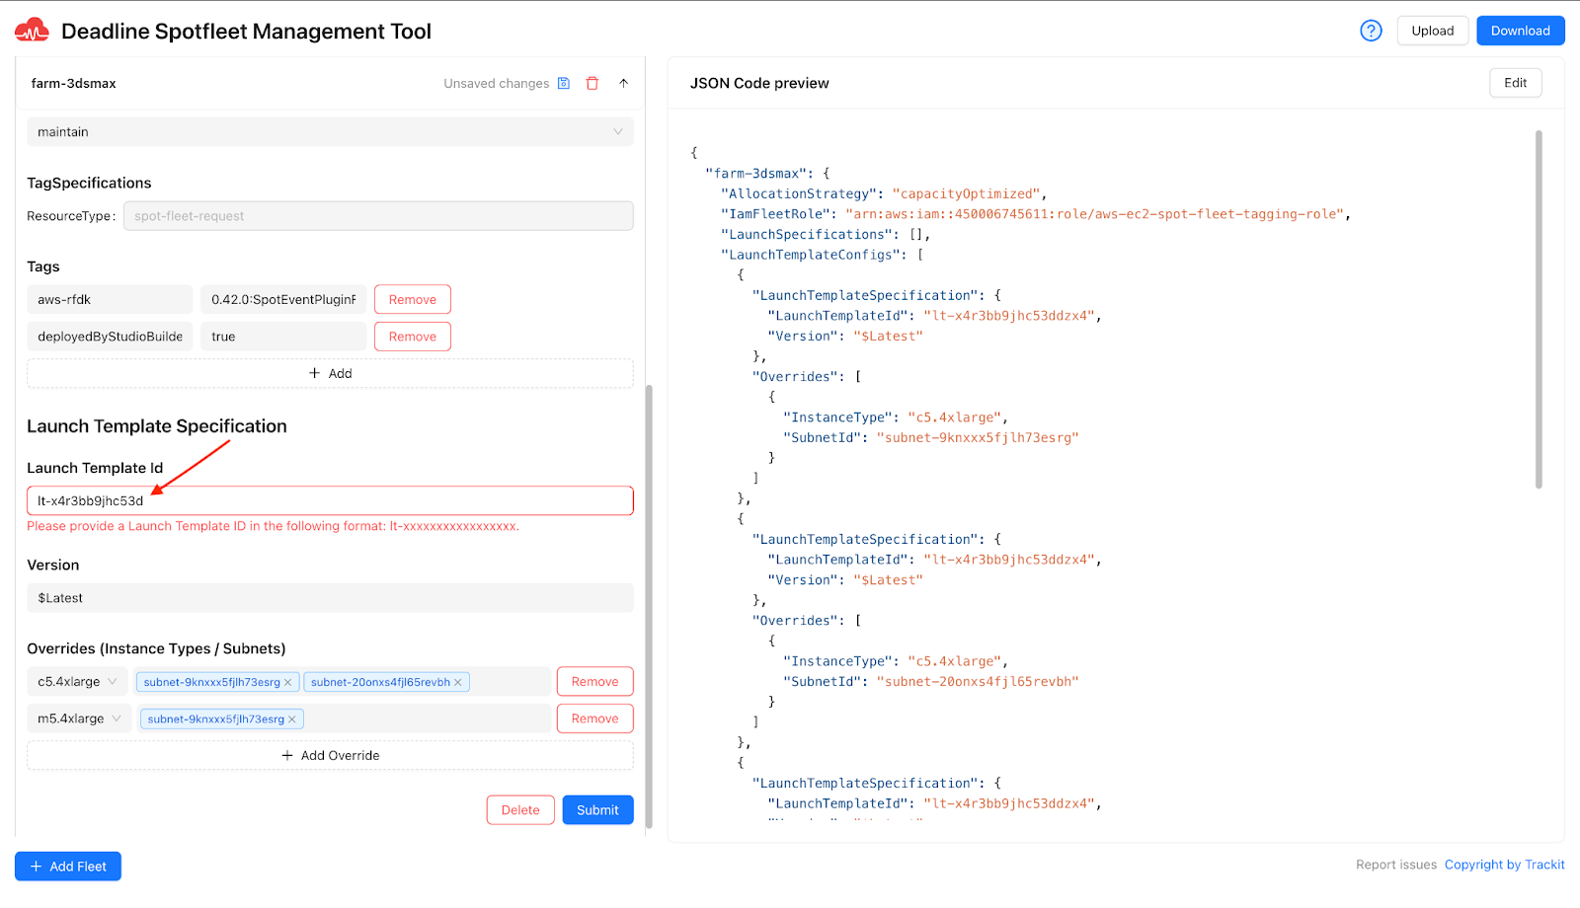Click "capacityOptimized" value in JSON
This screenshot has height=908, width=1580.
[x=966, y=194]
